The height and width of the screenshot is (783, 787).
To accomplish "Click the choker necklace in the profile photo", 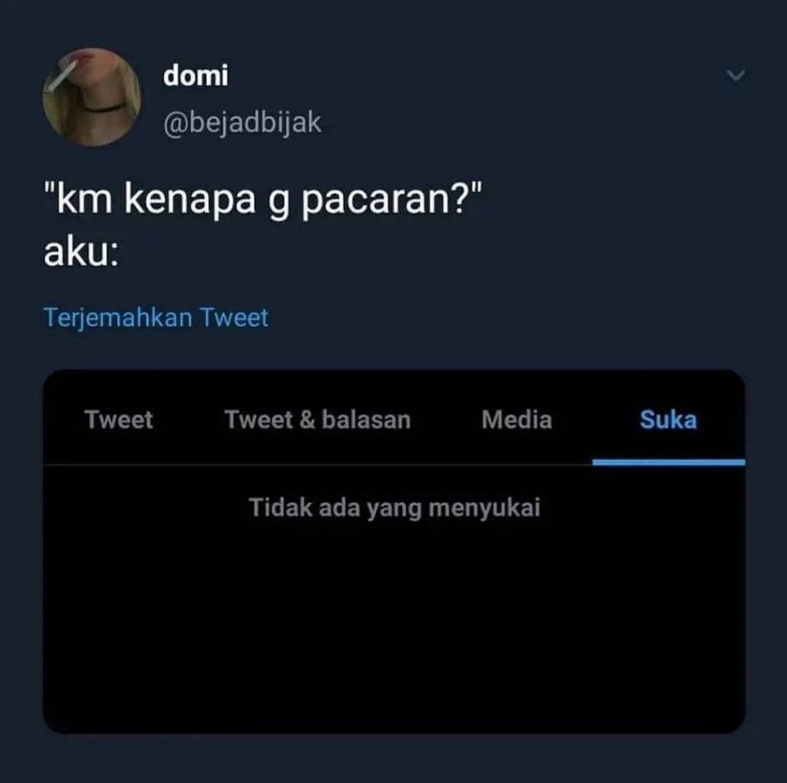I will click(103, 107).
